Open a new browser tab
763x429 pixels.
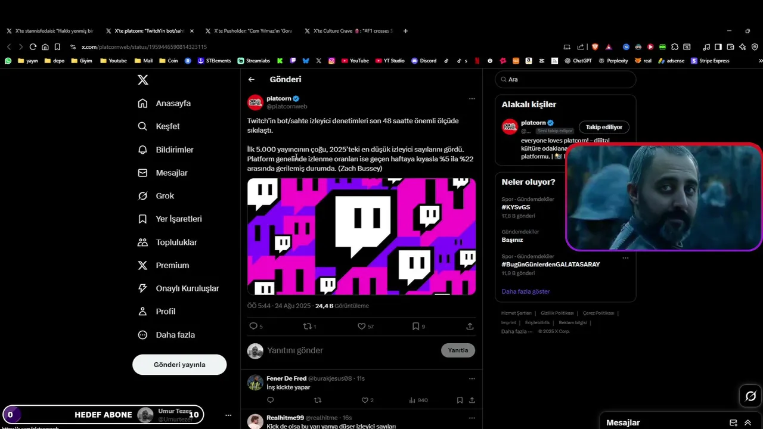[405, 31]
